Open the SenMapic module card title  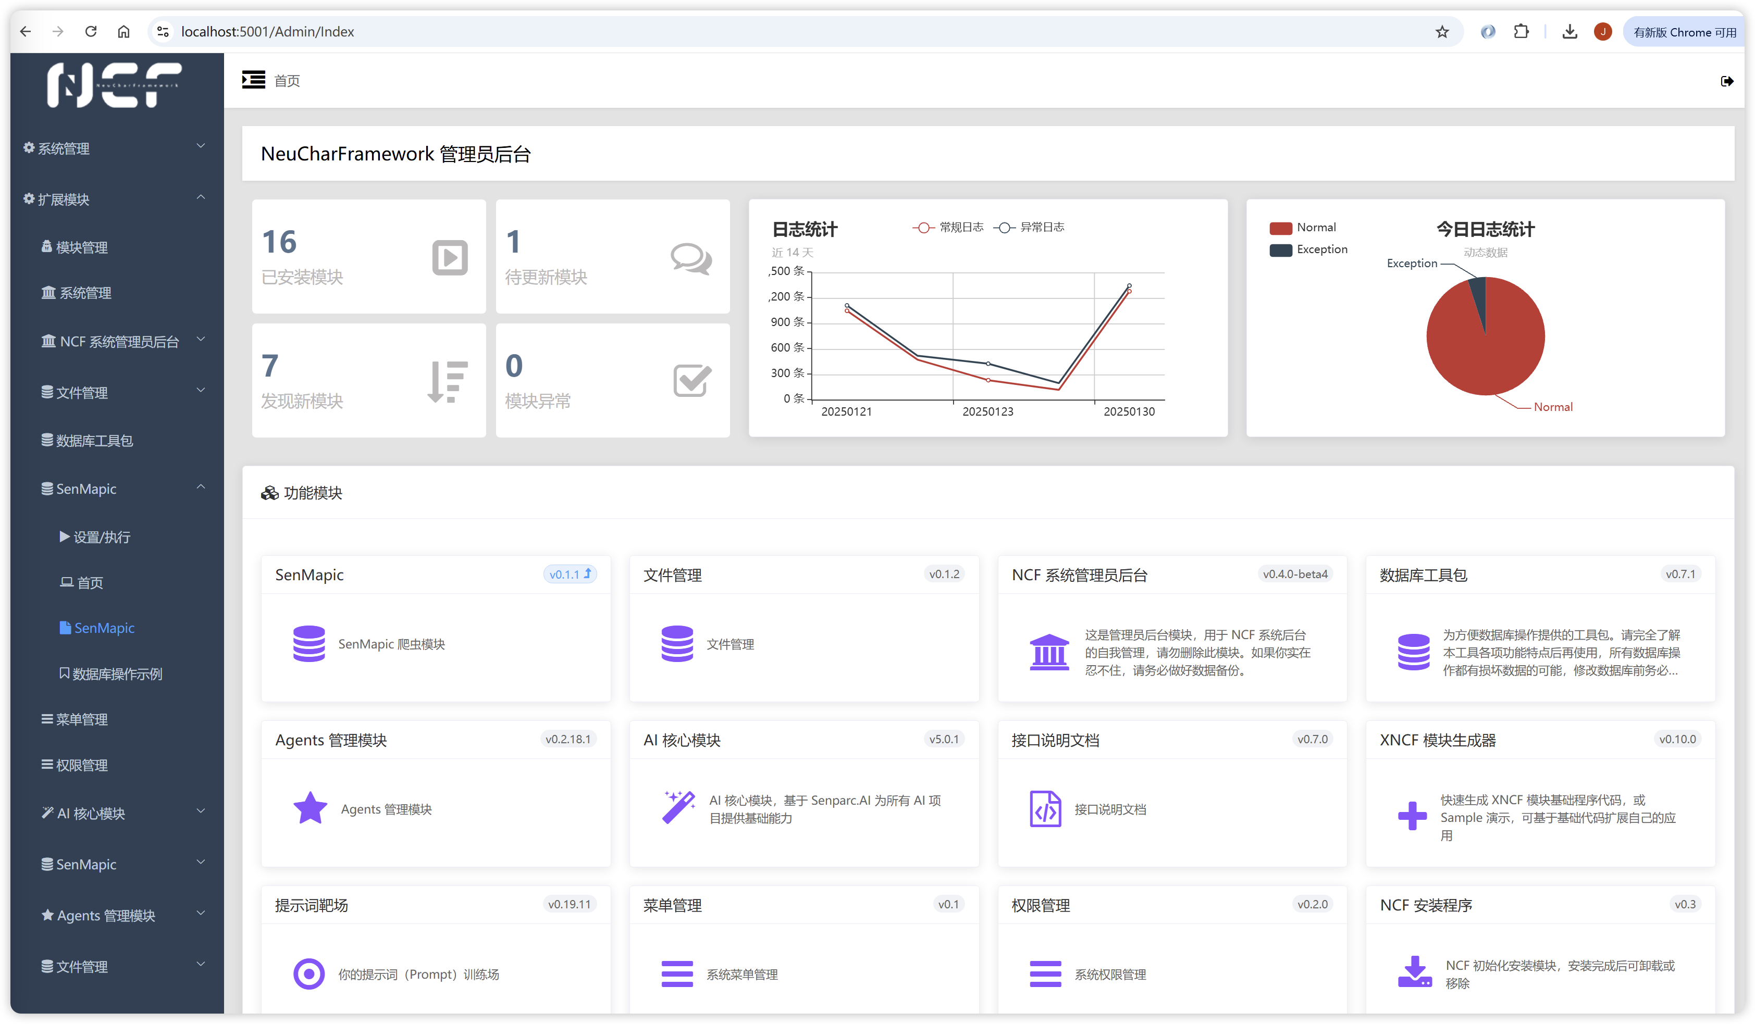309,575
